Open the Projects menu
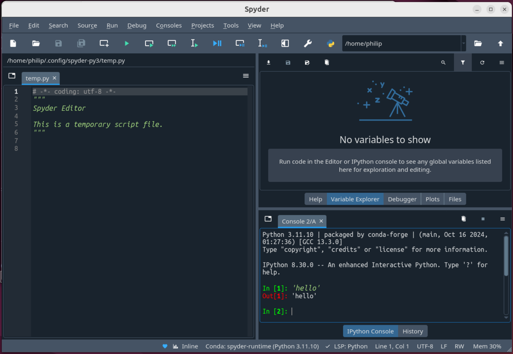 coord(203,25)
